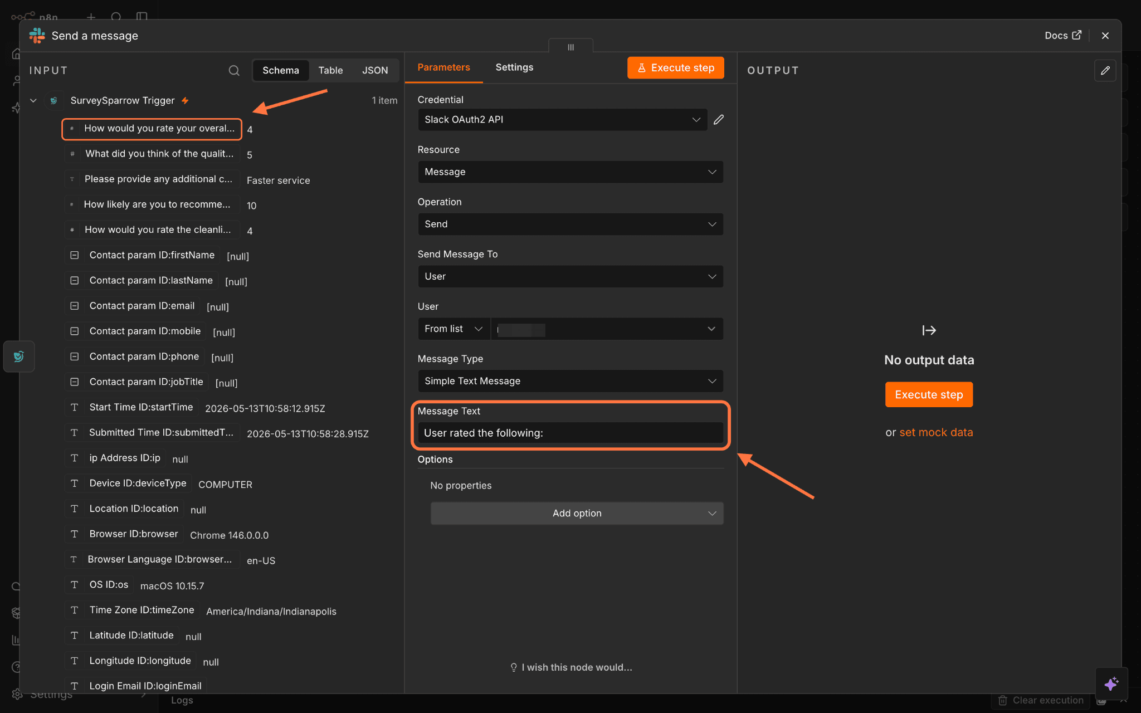Select the Start Time ID:startTime field
The image size is (1141, 713).
132,408
